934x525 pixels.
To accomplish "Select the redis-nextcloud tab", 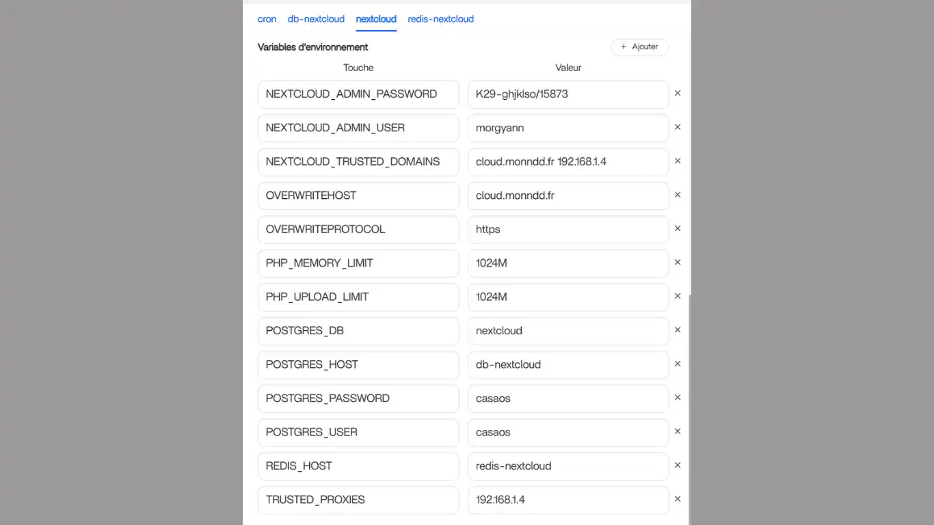I will (x=440, y=19).
